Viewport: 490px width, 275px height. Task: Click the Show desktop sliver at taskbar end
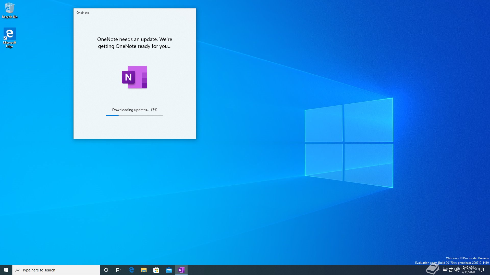(x=489, y=270)
